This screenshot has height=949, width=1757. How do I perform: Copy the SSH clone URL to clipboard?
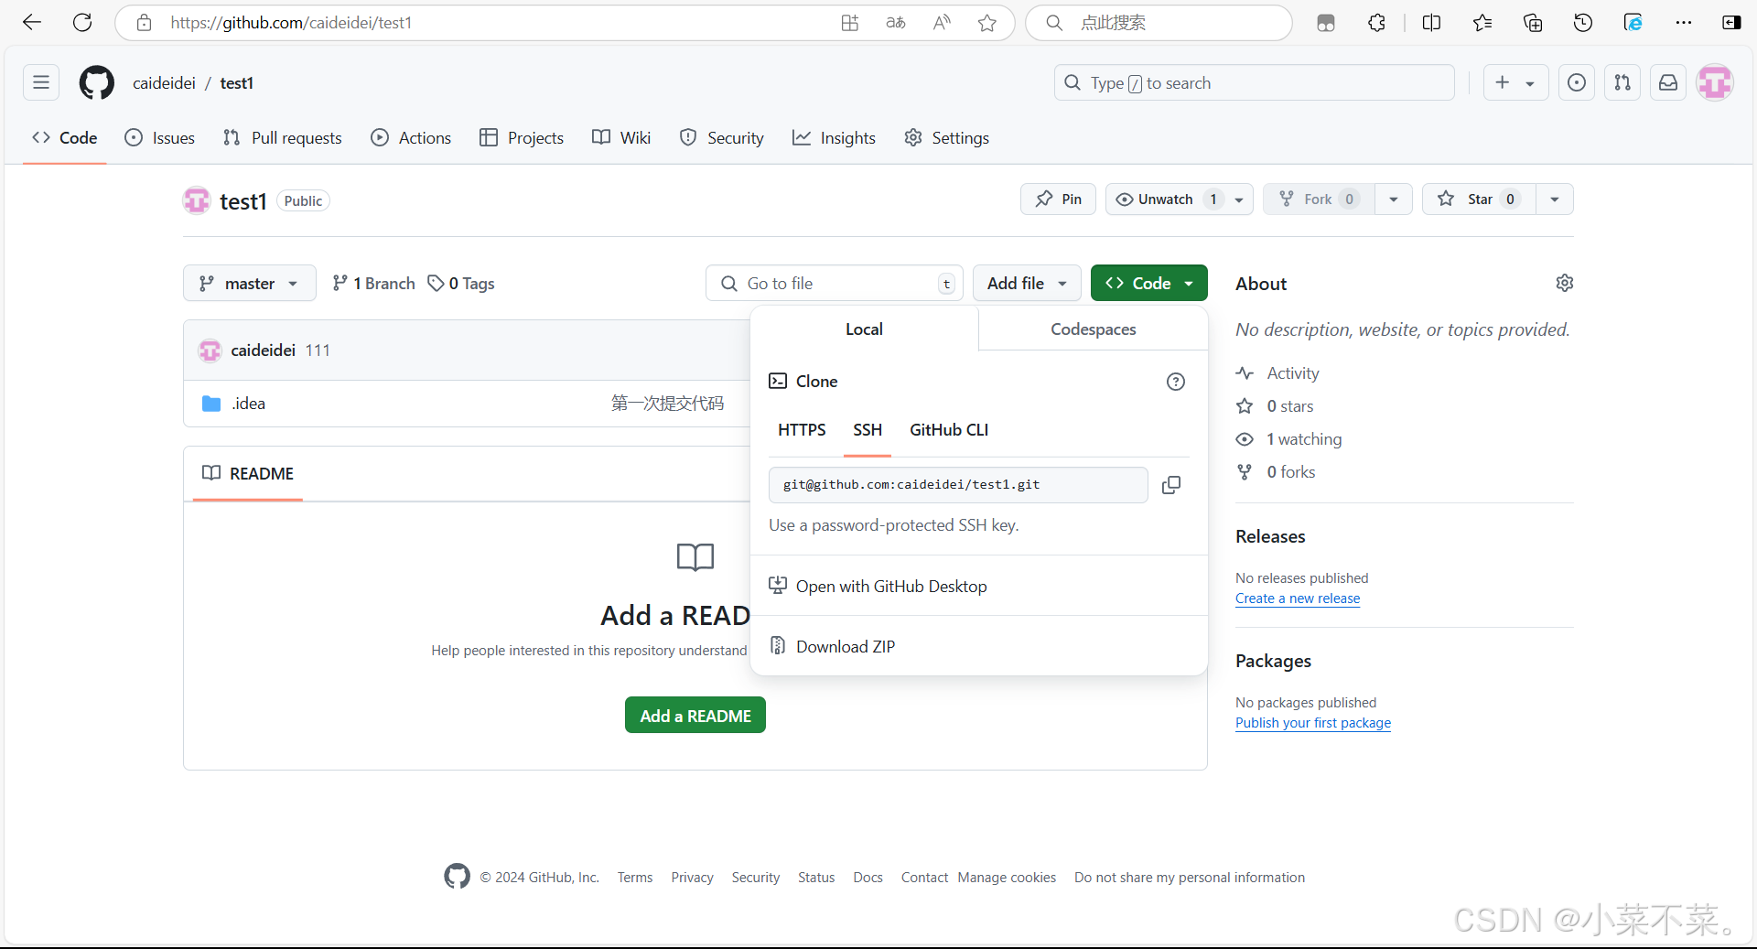click(x=1170, y=485)
